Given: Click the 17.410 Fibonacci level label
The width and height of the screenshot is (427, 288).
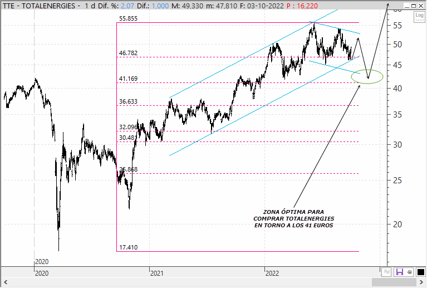Looking at the screenshot, I should (128, 247).
